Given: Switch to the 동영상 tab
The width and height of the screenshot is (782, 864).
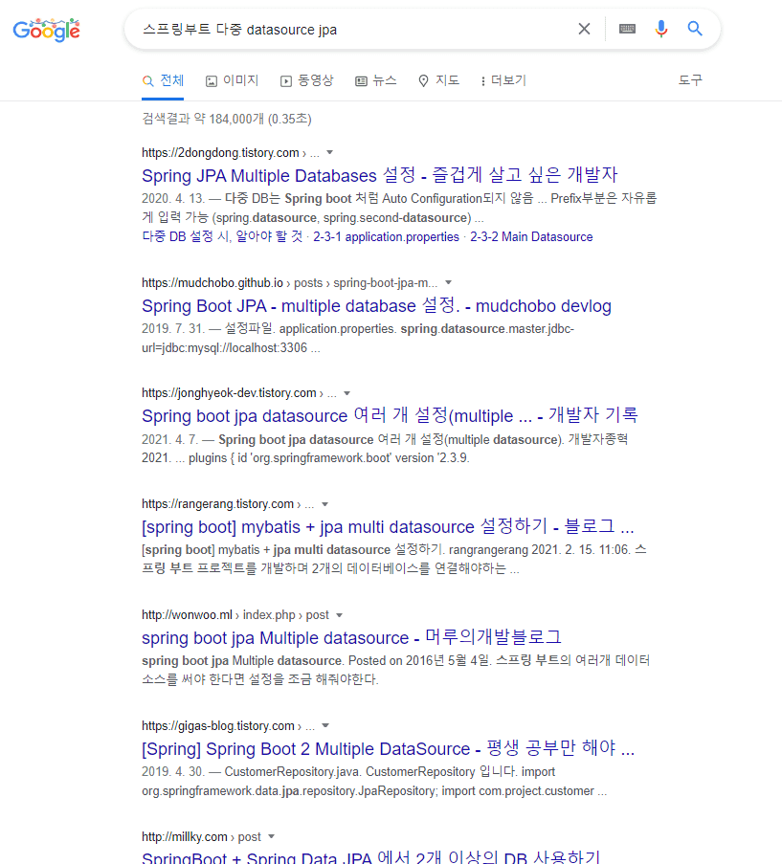Looking at the screenshot, I should coord(307,81).
